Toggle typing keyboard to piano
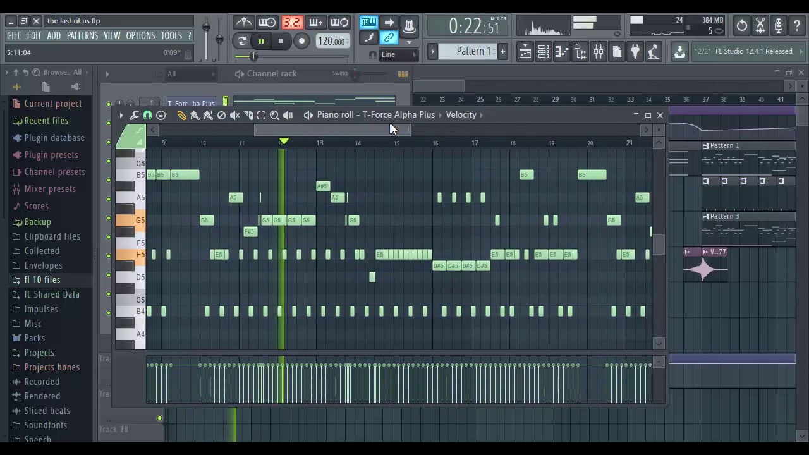This screenshot has height=455, width=809. click(368, 23)
